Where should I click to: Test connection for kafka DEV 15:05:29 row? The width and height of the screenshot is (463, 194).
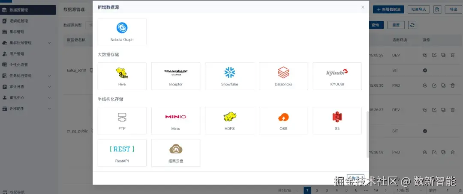click(x=425, y=55)
